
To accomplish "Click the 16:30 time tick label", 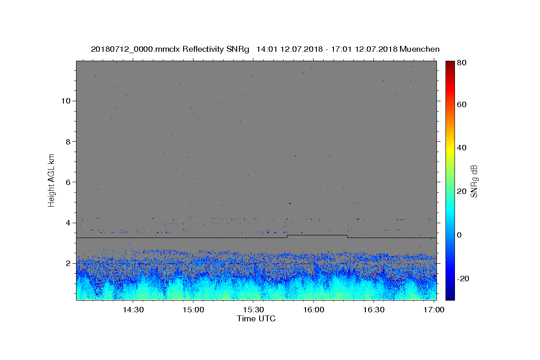I will tap(374, 310).
